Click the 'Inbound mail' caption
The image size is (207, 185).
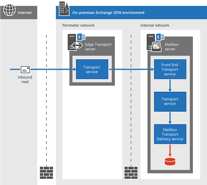25,80
